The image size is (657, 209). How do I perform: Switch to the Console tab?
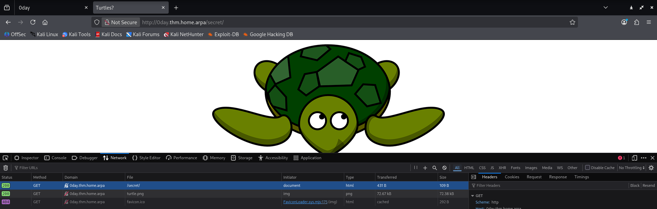tap(55, 158)
